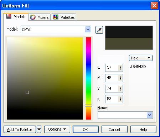Click the Mixers color wheel icon
The image size is (160, 137).
(33, 17)
